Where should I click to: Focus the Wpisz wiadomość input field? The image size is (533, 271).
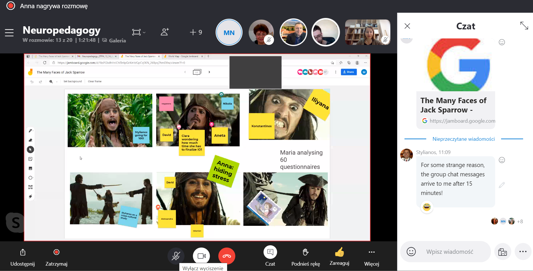[x=450, y=252]
